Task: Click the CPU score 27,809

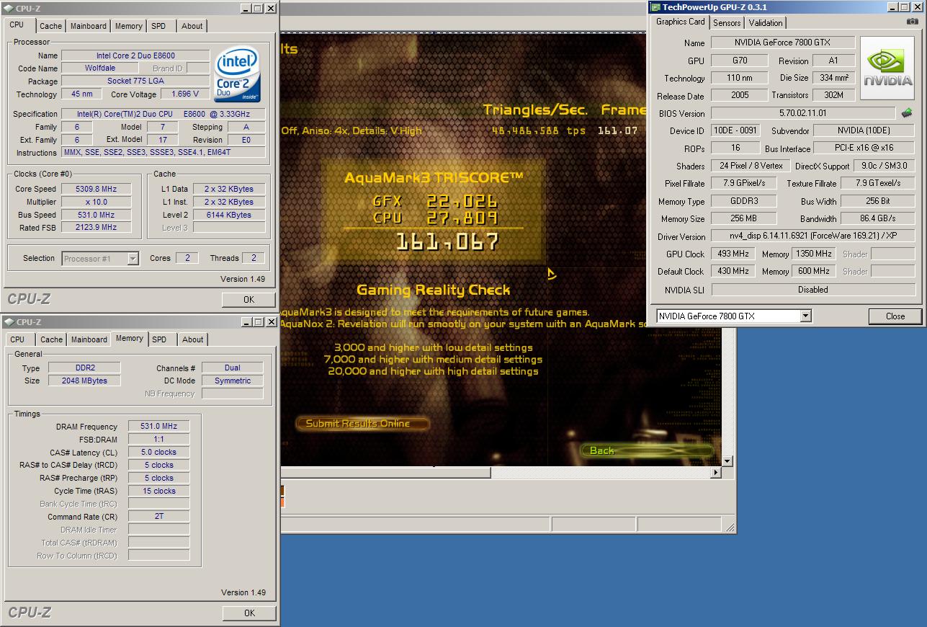Action: coord(462,218)
